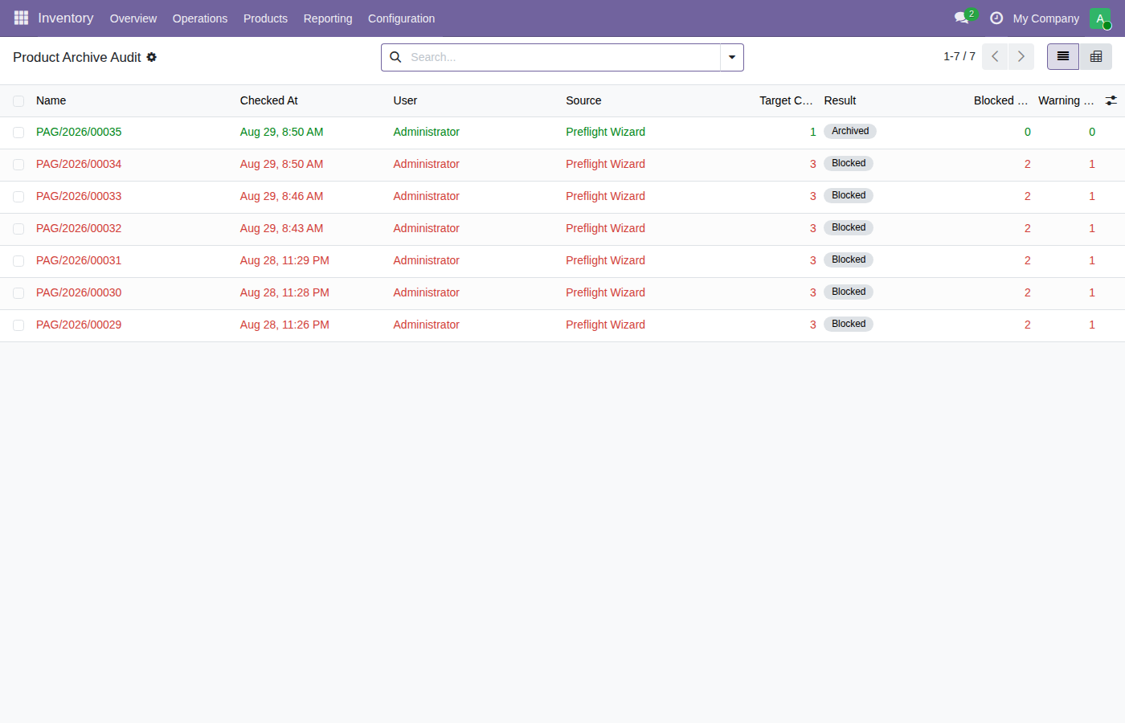Click the Inventory app title

(x=66, y=18)
